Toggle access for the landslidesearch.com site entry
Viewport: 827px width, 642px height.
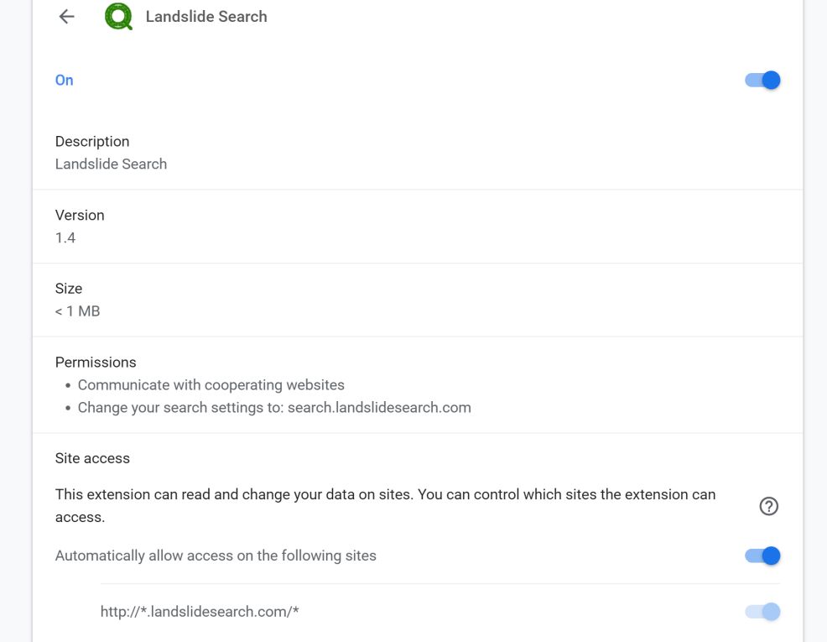pos(762,612)
